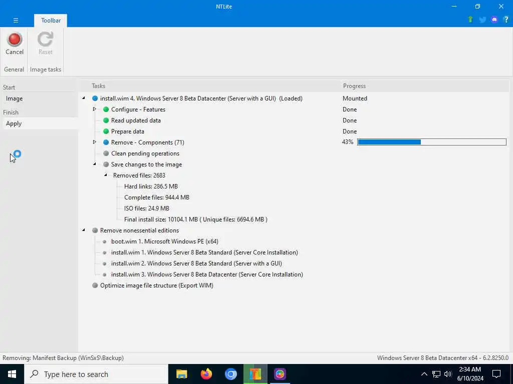This screenshot has width=513, height=384.
Task: Open the volume speaker tray icon
Action: pyautogui.click(x=448, y=374)
